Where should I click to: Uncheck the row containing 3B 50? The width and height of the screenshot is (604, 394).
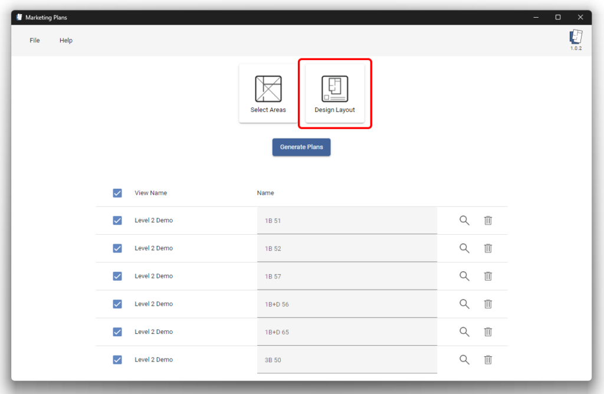[x=117, y=359]
